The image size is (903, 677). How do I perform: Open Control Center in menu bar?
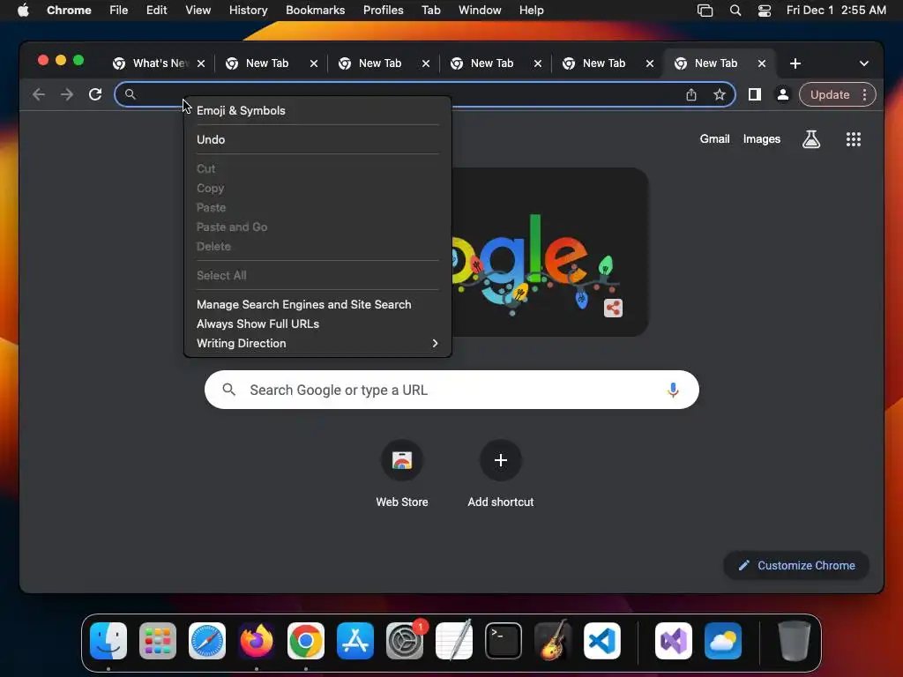pyautogui.click(x=765, y=11)
